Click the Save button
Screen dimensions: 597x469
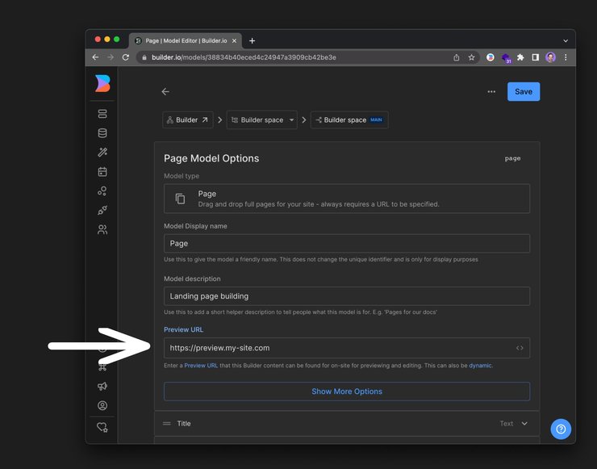[524, 92]
